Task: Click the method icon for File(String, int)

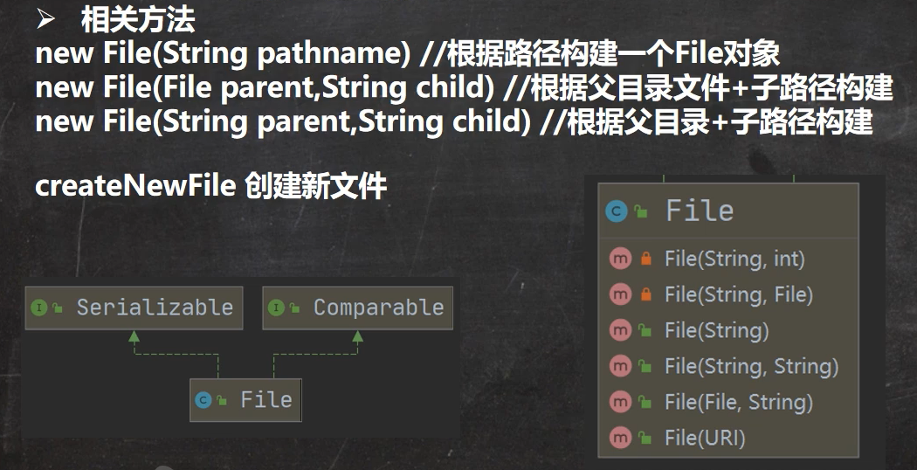Action: pos(621,259)
